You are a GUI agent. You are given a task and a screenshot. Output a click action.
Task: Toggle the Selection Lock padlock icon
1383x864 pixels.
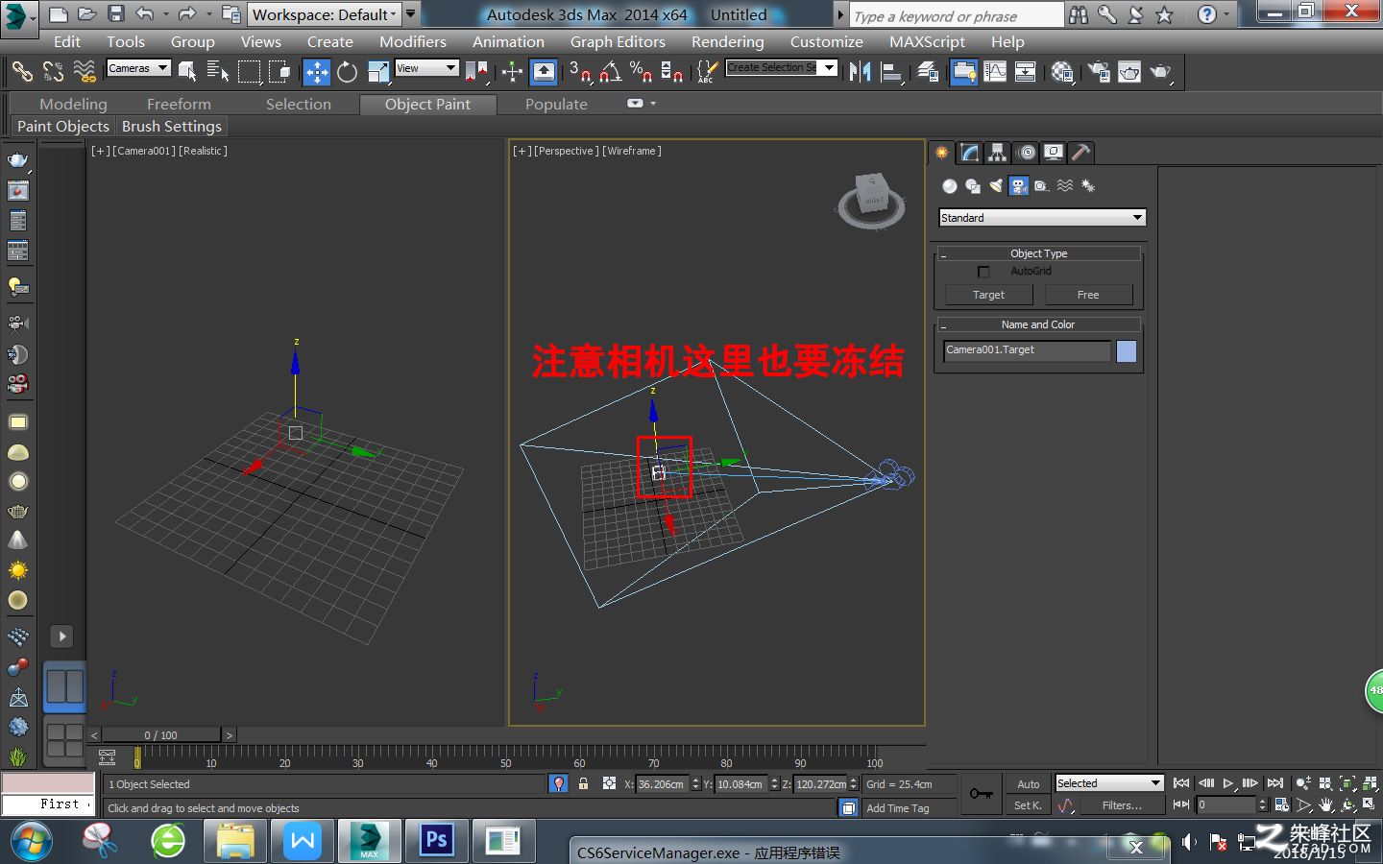583,783
